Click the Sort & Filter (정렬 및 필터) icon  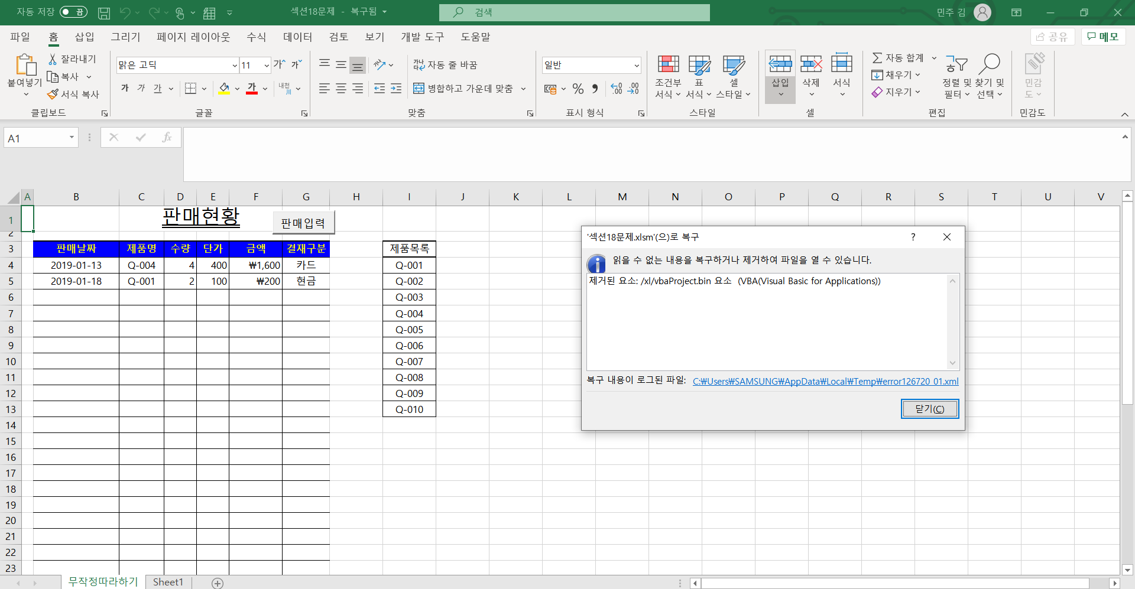pyautogui.click(x=956, y=64)
